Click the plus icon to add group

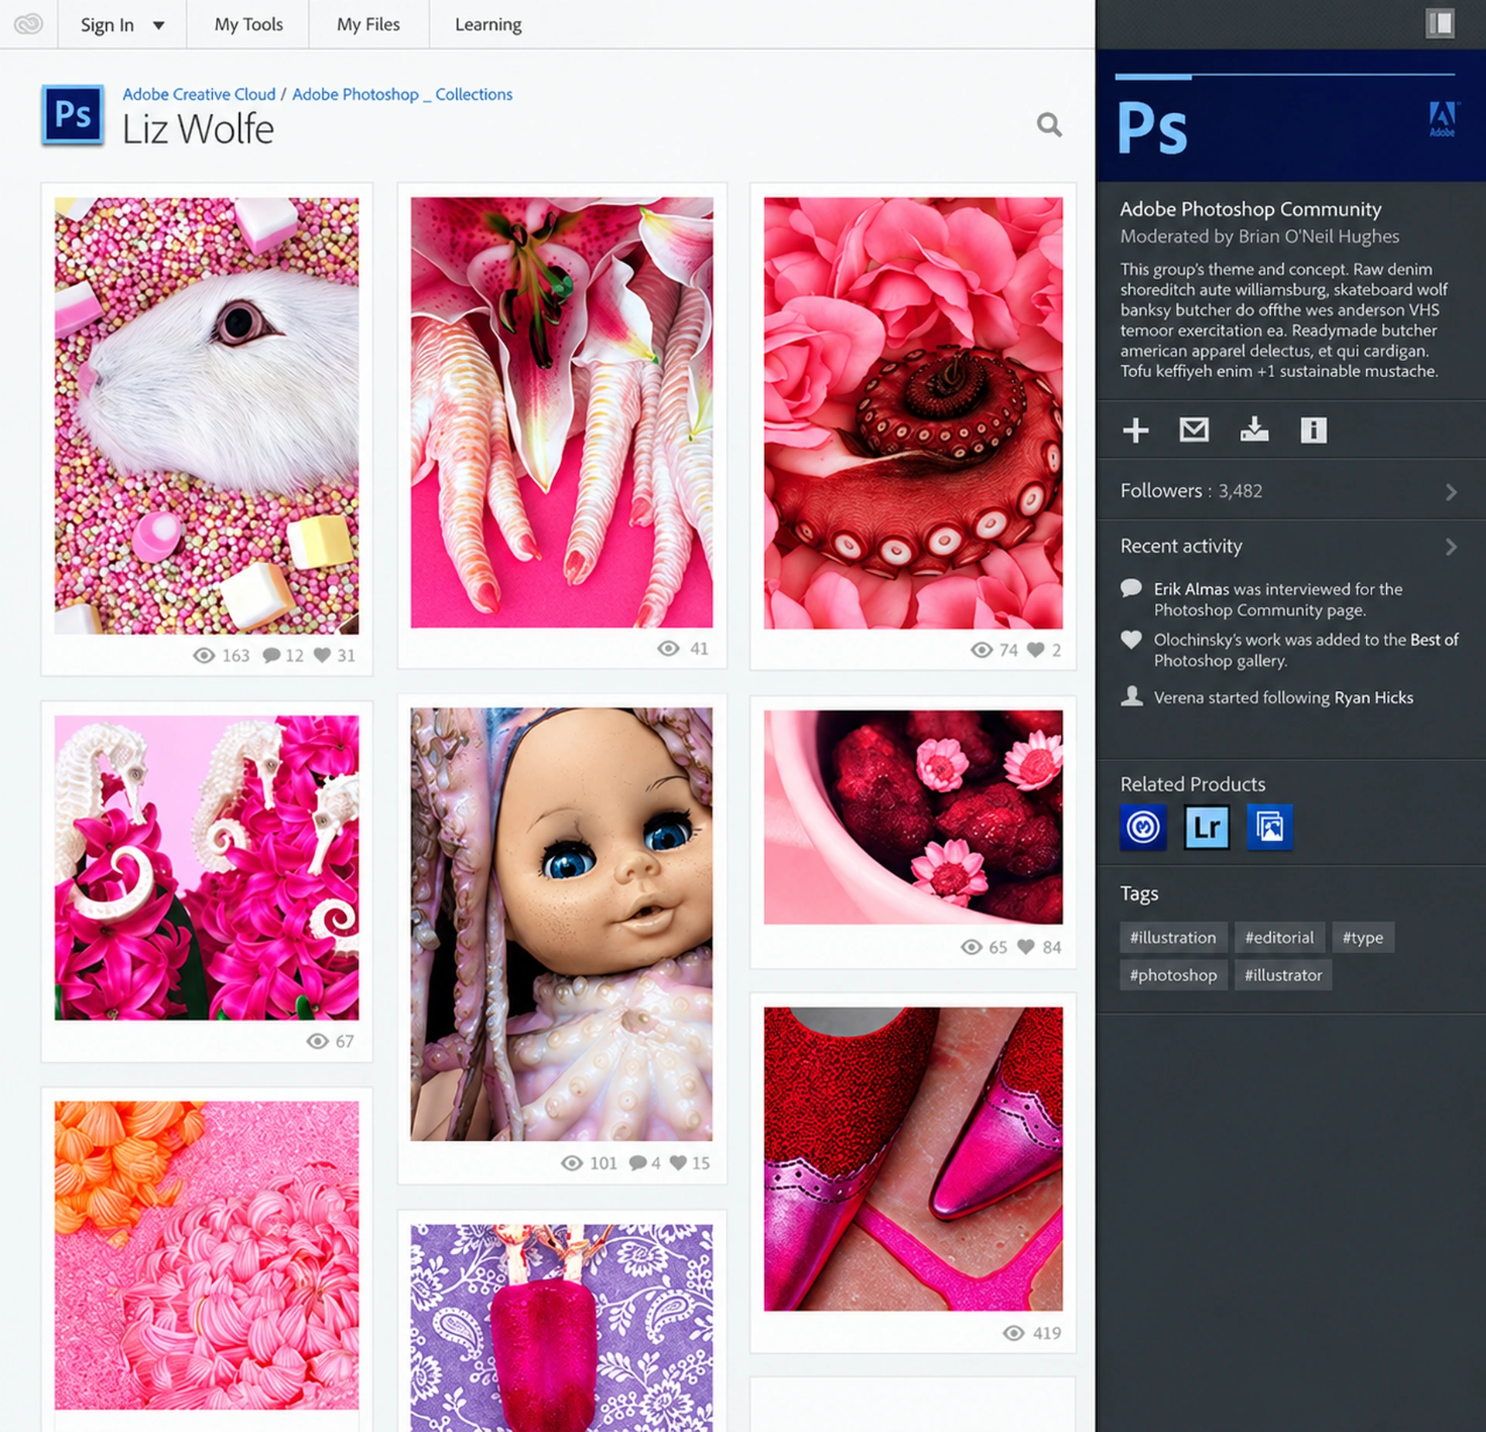[x=1135, y=430]
